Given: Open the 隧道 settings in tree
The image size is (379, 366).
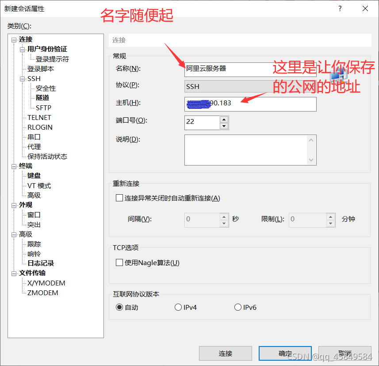Looking at the screenshot, I should click(42, 98).
